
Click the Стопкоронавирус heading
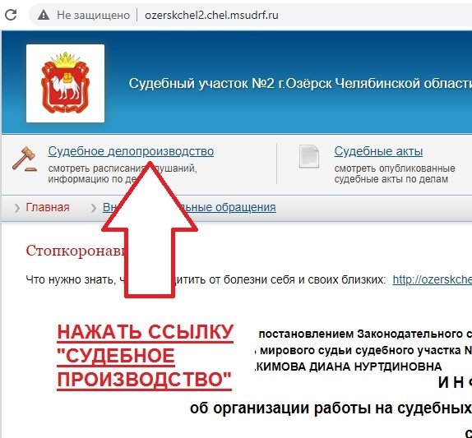(x=76, y=251)
